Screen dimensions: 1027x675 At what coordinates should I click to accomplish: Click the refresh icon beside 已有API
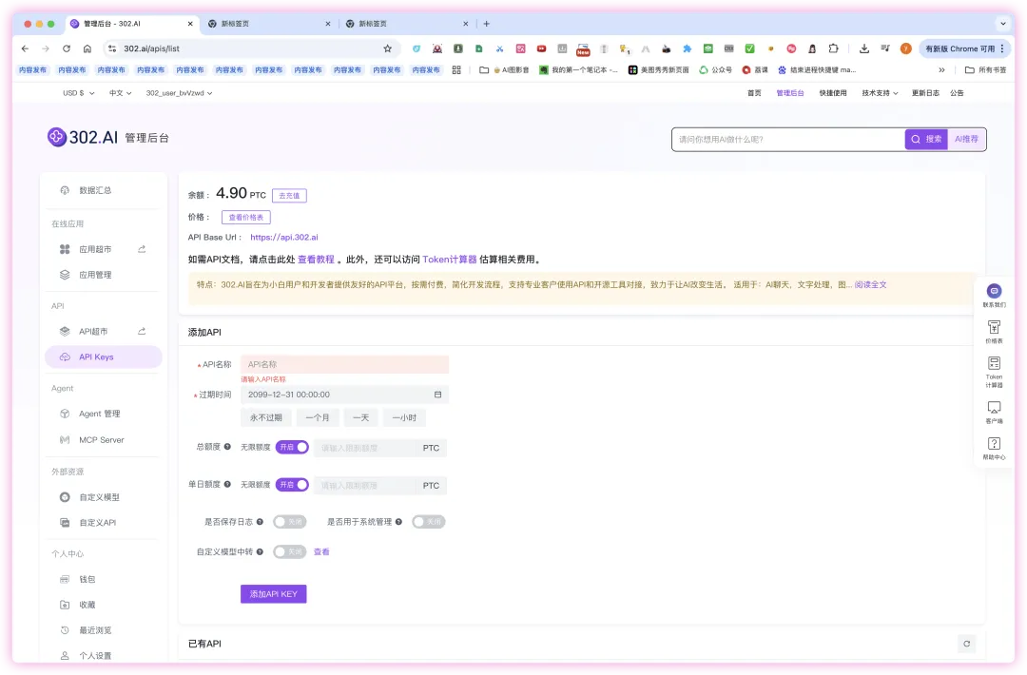click(966, 644)
